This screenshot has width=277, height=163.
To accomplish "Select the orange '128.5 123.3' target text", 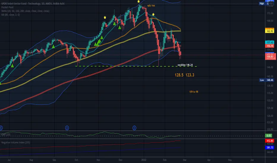I will pyautogui.click(x=185, y=75).
